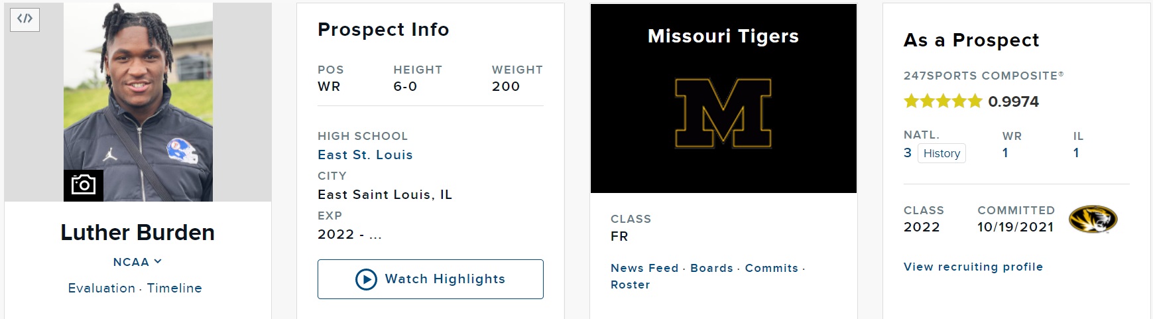Click the play icon in Watch Highlights
1153x319 pixels.
(366, 279)
